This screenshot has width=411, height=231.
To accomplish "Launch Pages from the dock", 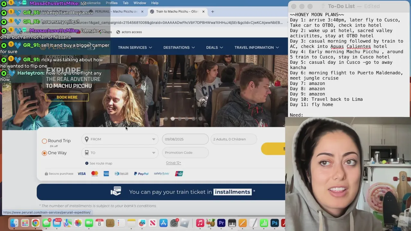I will (242, 223).
